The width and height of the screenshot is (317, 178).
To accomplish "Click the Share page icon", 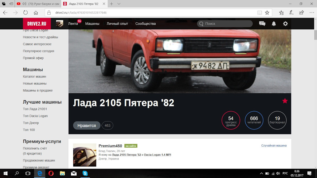I will tap(301, 13).
